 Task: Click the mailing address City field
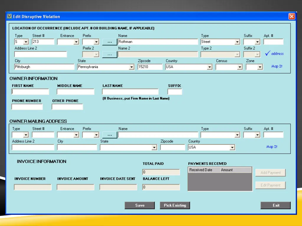[77, 147]
